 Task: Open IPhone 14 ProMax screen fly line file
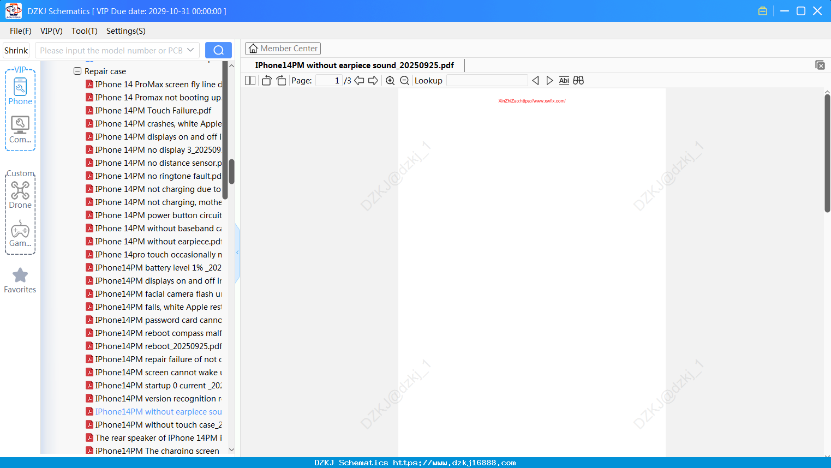(x=154, y=85)
